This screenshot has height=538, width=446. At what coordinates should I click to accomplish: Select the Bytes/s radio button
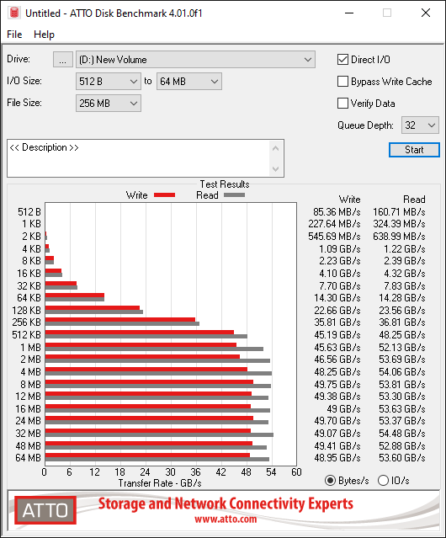330,481
